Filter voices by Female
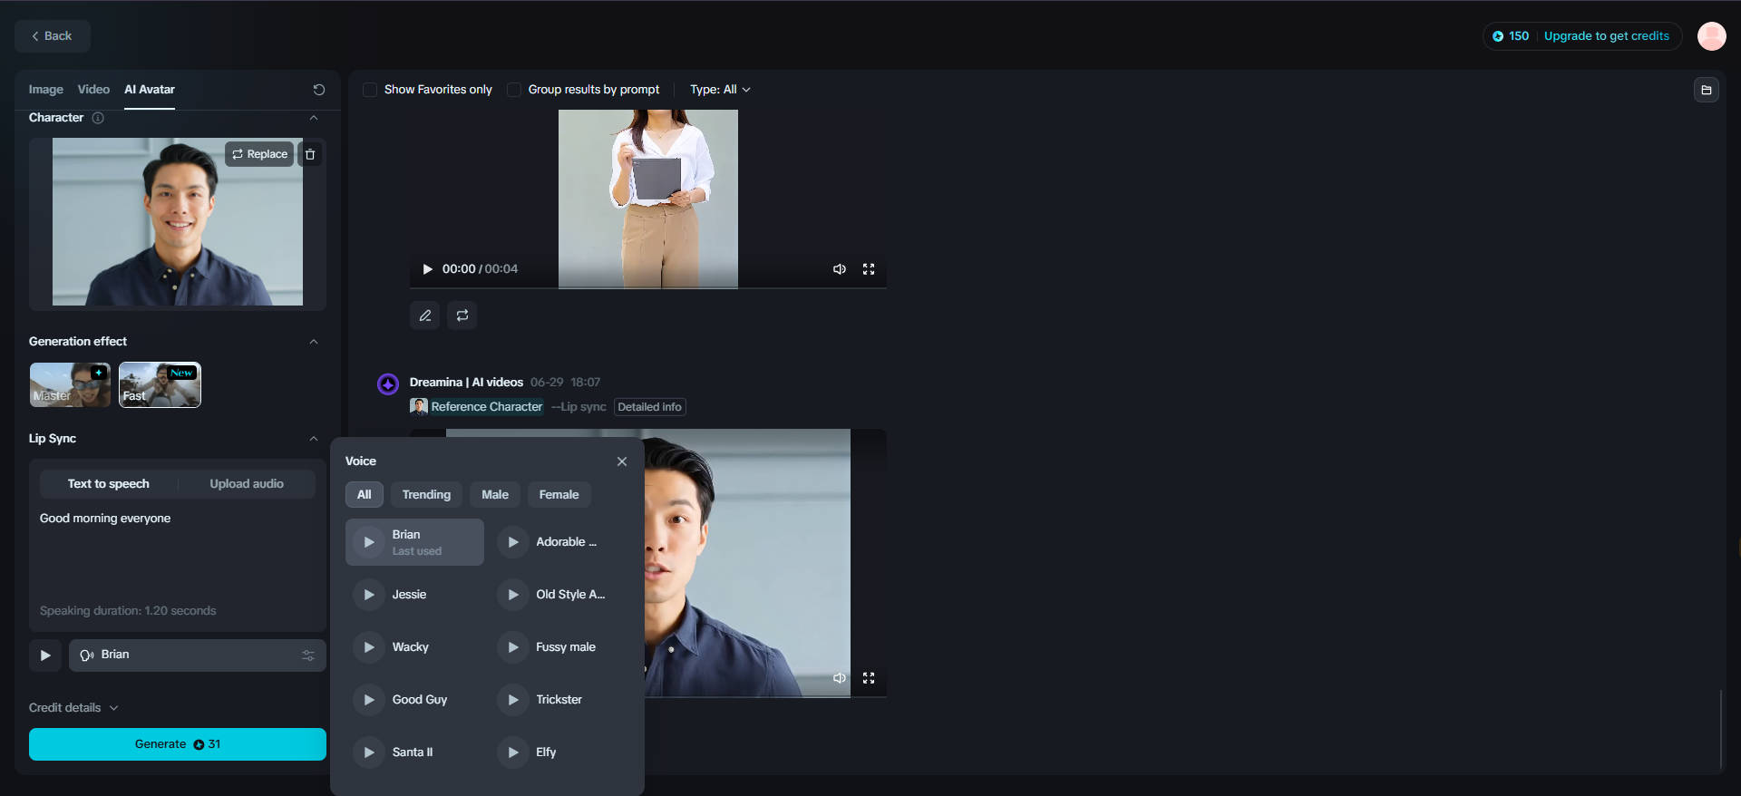This screenshot has width=1741, height=796. (x=559, y=495)
